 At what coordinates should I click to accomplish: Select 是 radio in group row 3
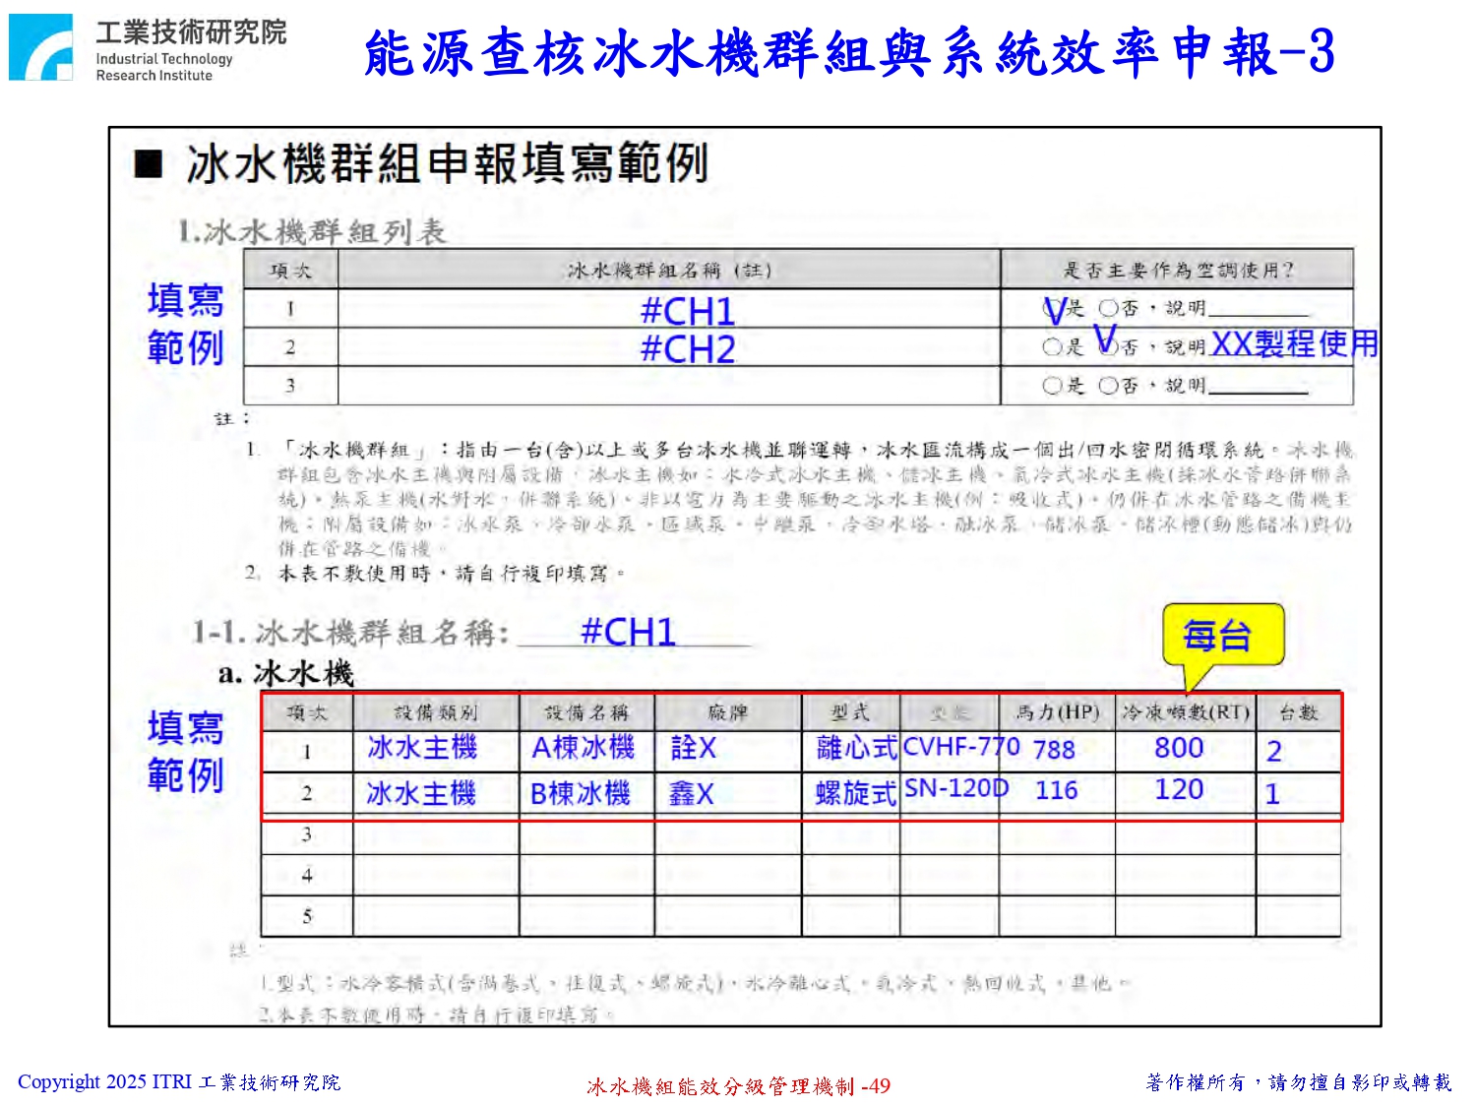tap(1052, 385)
